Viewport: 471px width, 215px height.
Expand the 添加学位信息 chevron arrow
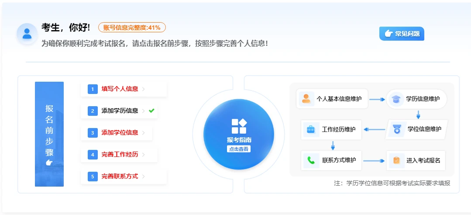pyautogui.click(x=144, y=133)
